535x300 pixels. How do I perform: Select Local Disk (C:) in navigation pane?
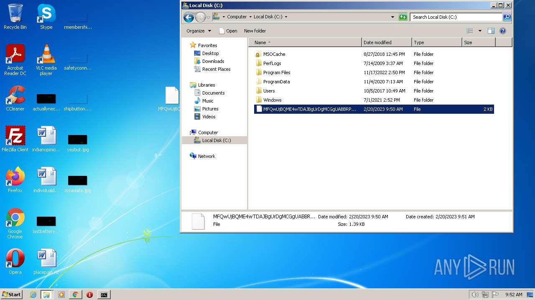point(214,140)
